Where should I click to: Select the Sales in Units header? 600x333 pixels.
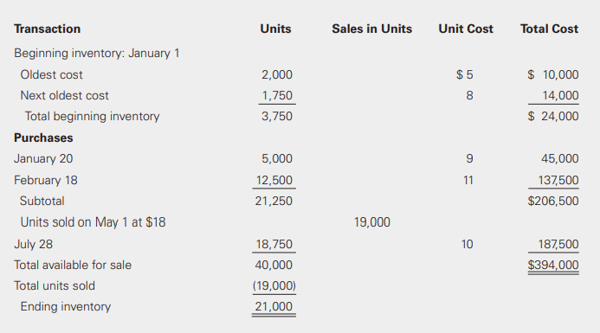[372, 29]
